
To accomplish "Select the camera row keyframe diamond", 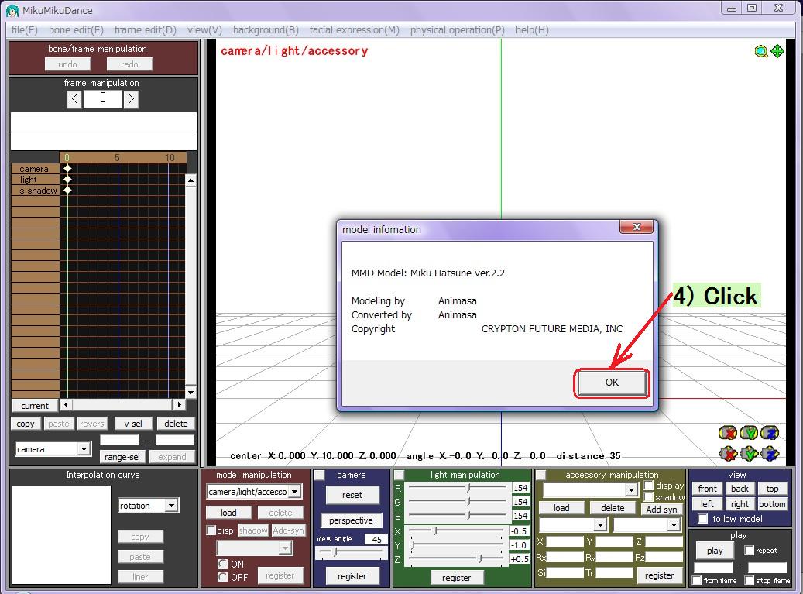I will [67, 169].
